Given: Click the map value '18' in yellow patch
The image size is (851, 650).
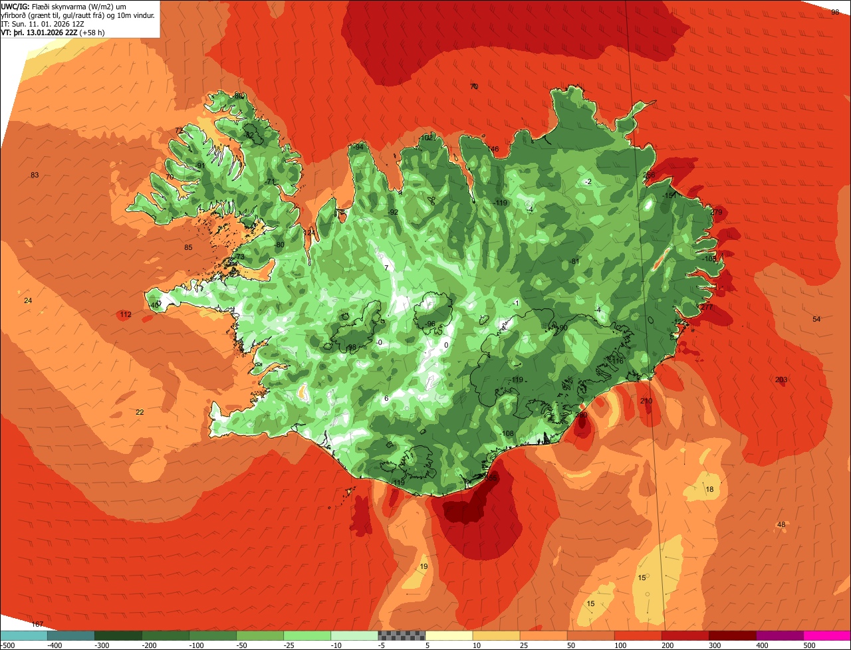Looking at the screenshot, I should 709,489.
